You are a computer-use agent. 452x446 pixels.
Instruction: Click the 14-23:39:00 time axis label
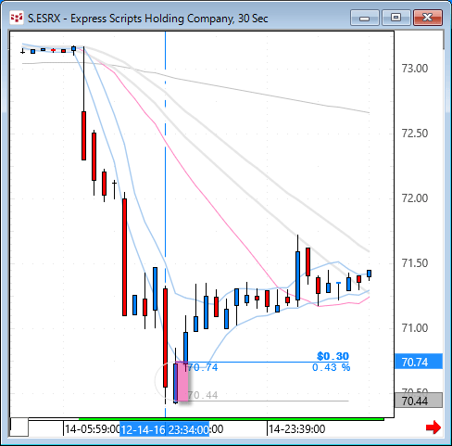point(296,429)
